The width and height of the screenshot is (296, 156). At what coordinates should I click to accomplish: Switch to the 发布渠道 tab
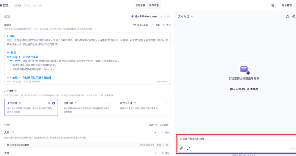(154, 6)
